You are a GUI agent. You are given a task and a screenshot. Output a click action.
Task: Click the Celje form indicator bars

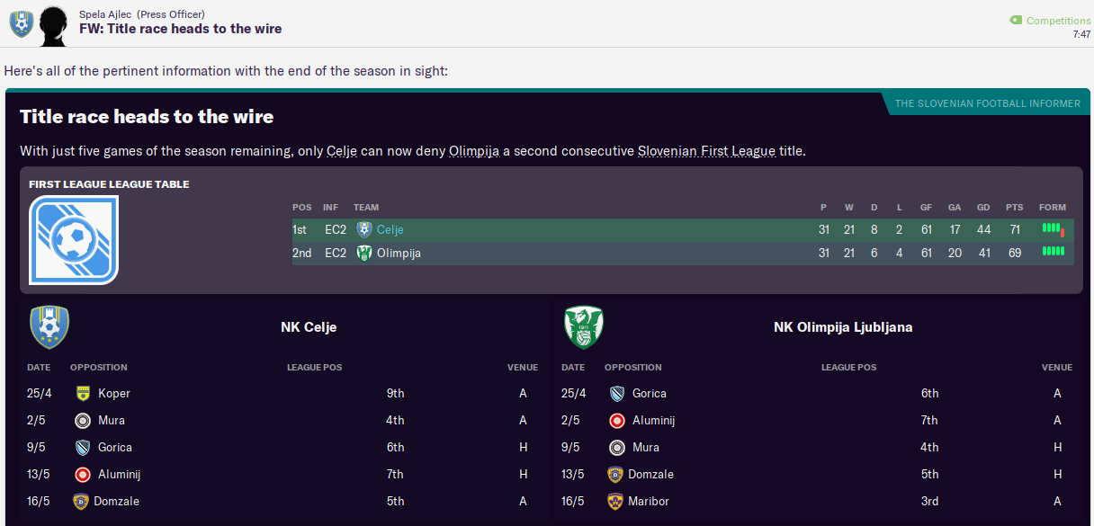(x=1053, y=230)
